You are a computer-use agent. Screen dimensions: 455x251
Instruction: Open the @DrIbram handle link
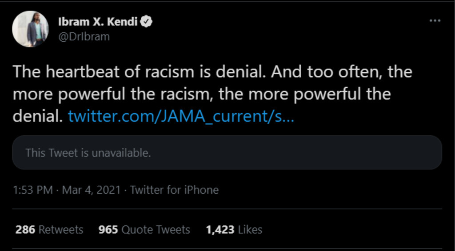point(84,36)
